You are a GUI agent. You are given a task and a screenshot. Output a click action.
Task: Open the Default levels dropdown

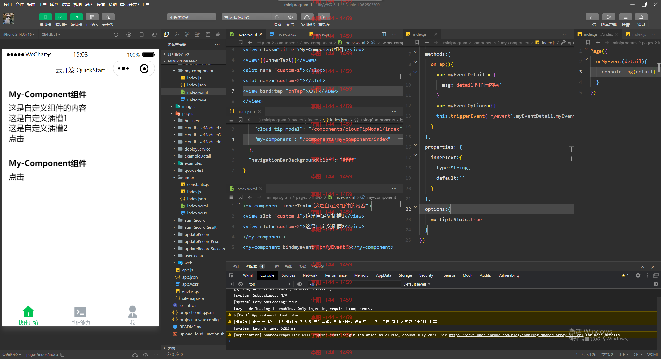pos(417,284)
